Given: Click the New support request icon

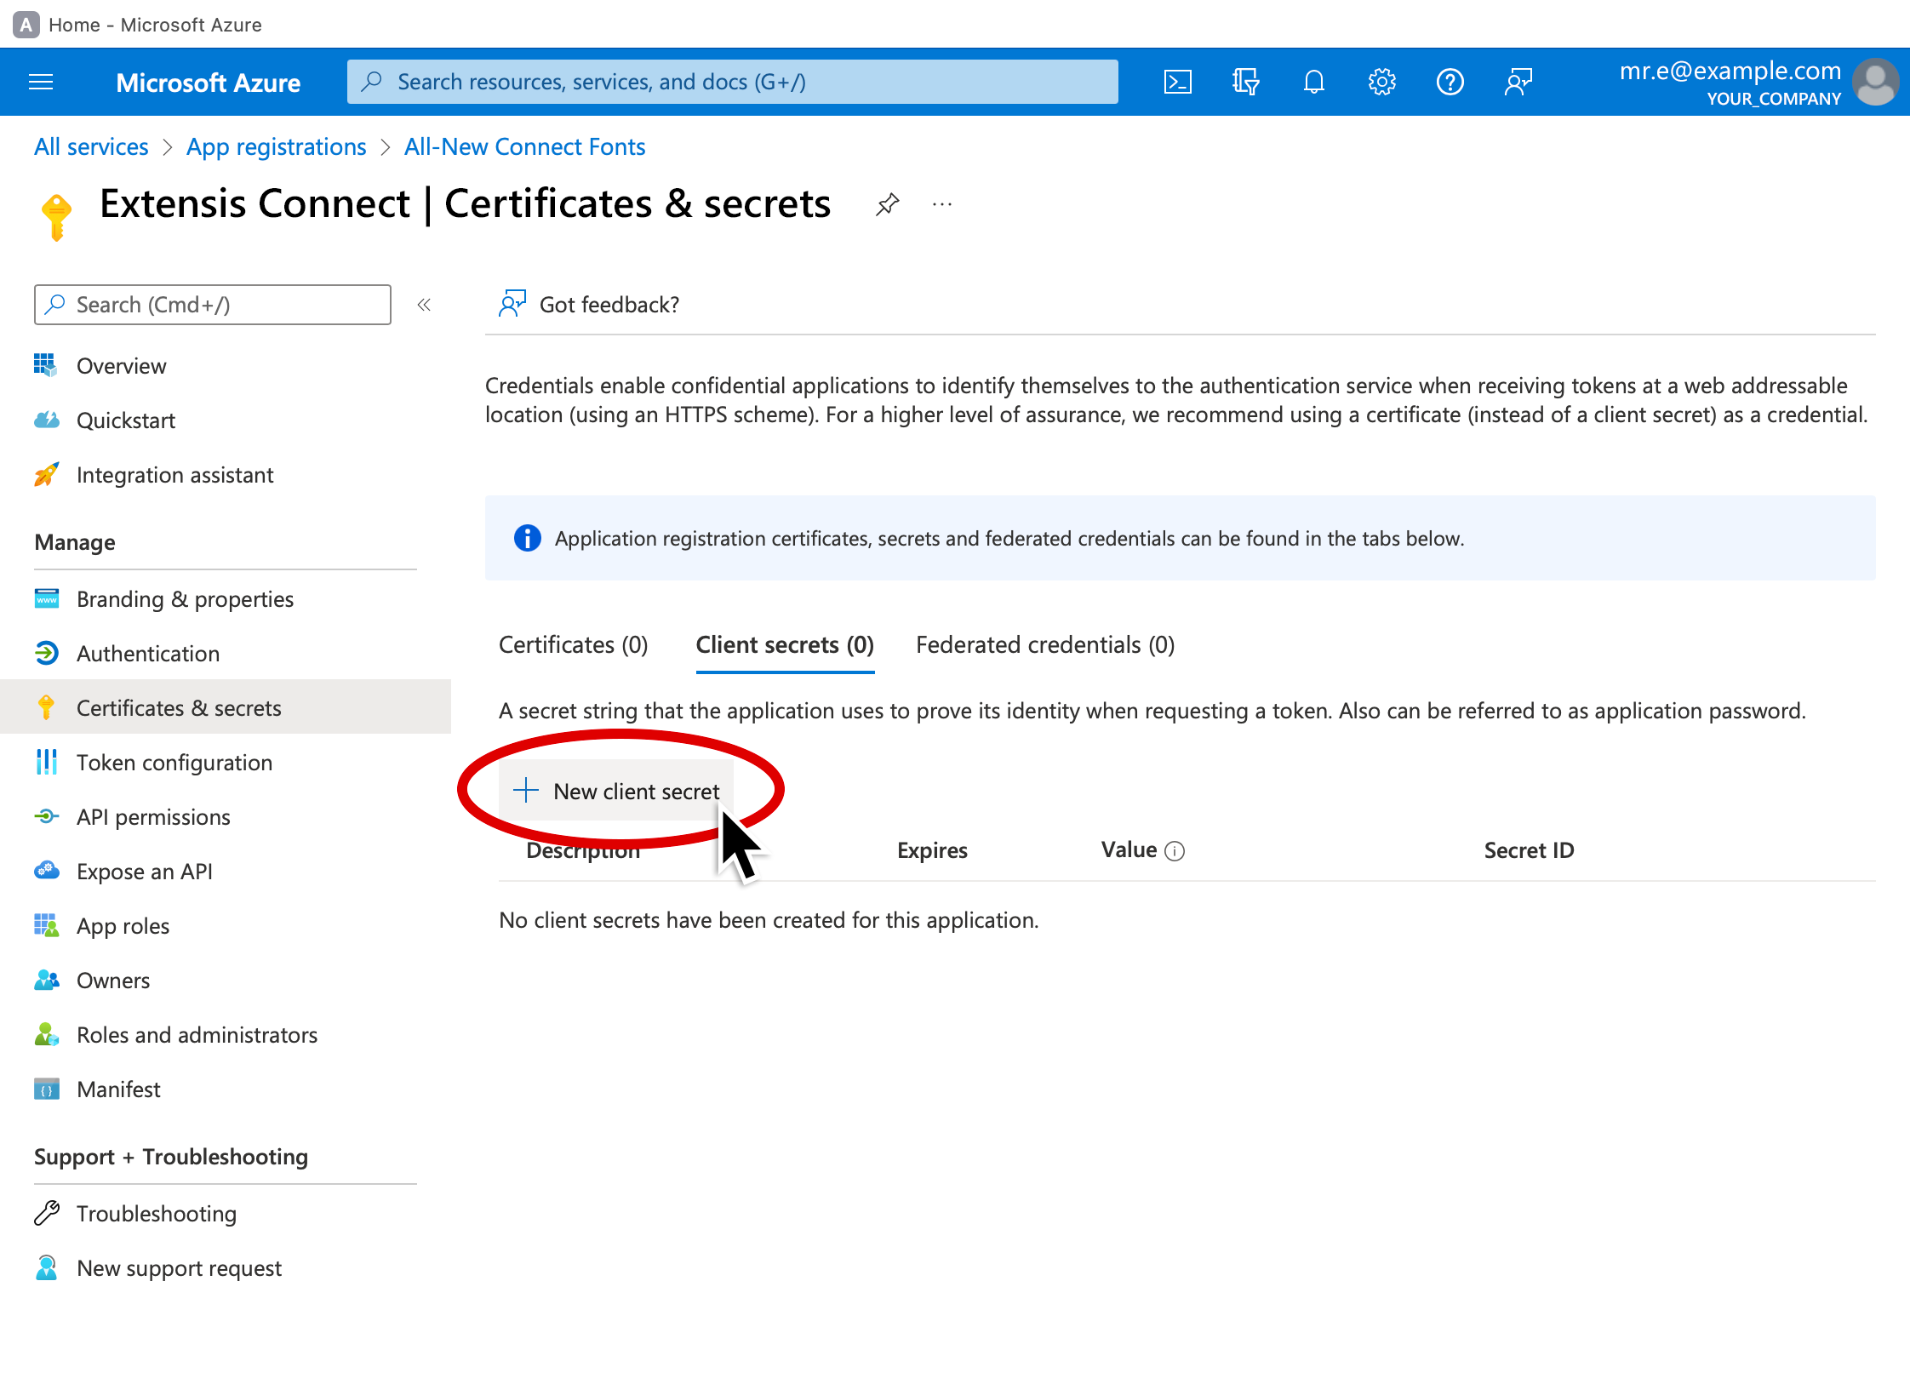Looking at the screenshot, I should pos(46,1267).
